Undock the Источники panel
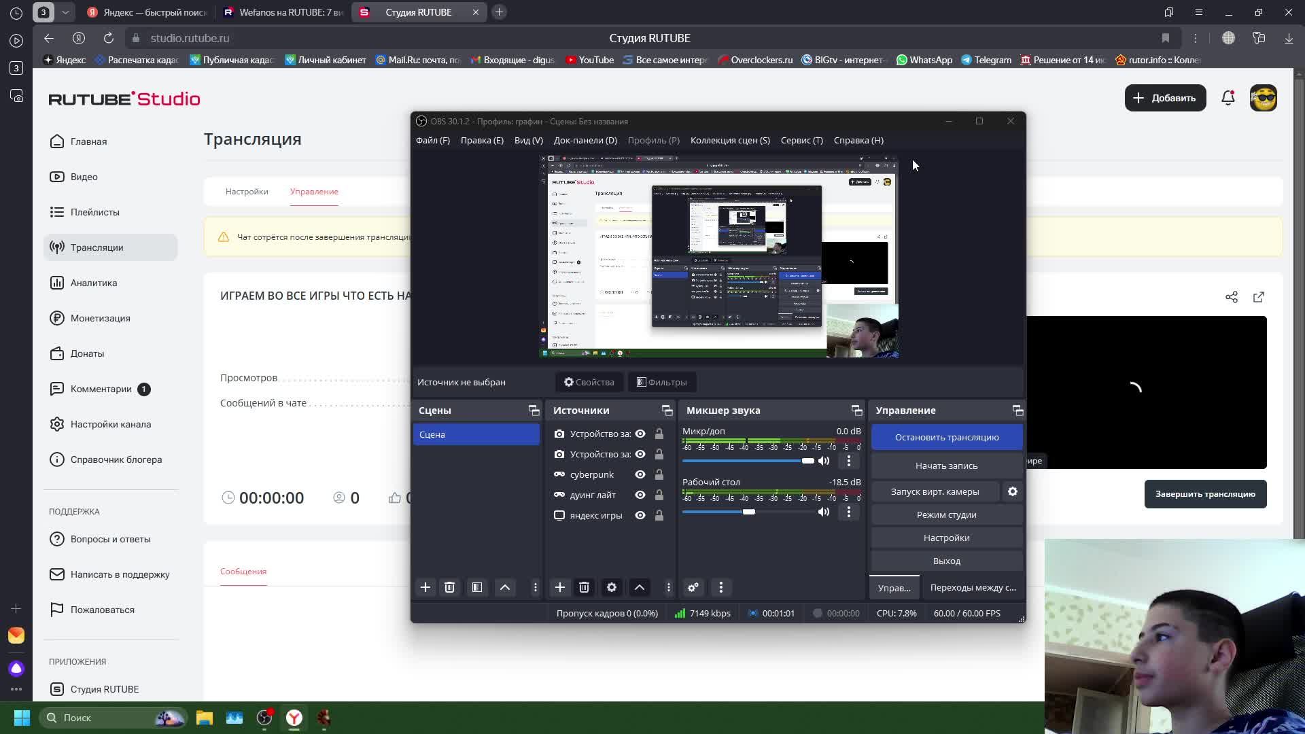The image size is (1305, 734). point(667,410)
